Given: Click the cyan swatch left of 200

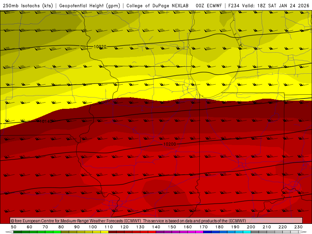Looking at the screenshot, I should [x=247, y=232].
